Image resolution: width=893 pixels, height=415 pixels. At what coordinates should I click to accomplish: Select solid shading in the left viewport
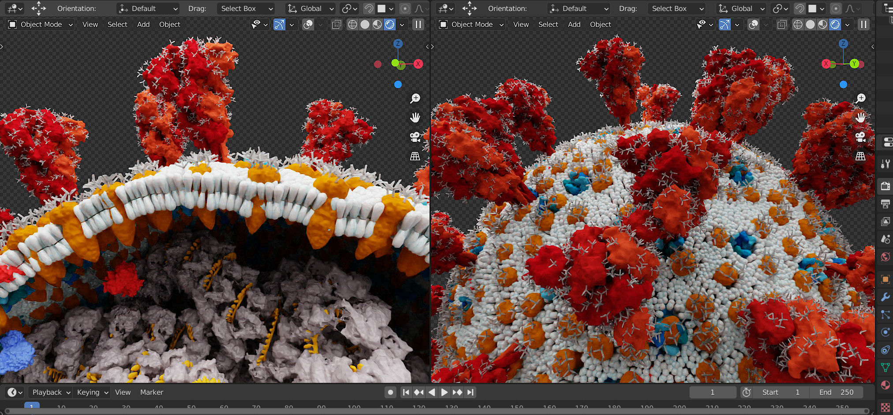[365, 25]
